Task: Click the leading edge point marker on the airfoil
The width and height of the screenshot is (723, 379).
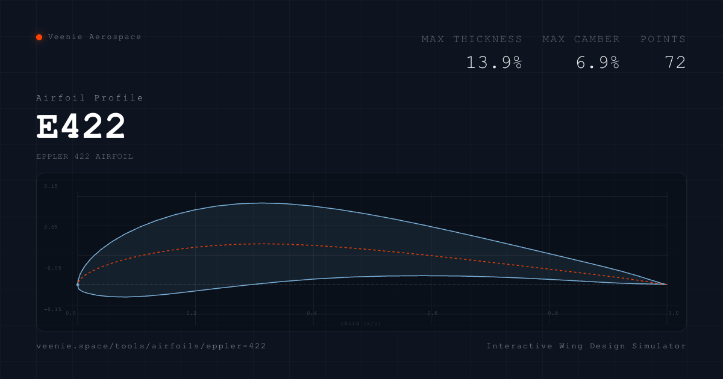Action: click(x=78, y=285)
